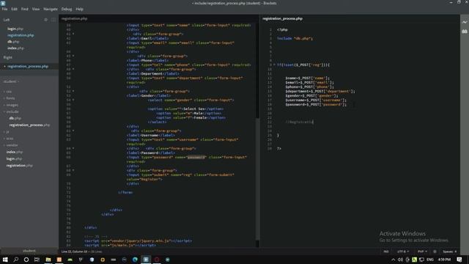
Task: Open the Edit menu
Action: point(14,9)
